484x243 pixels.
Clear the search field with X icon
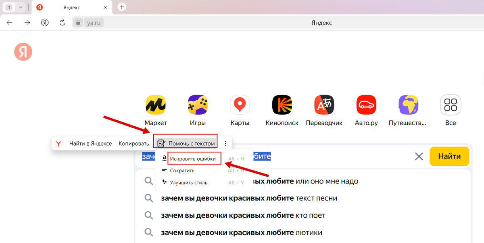tap(419, 156)
